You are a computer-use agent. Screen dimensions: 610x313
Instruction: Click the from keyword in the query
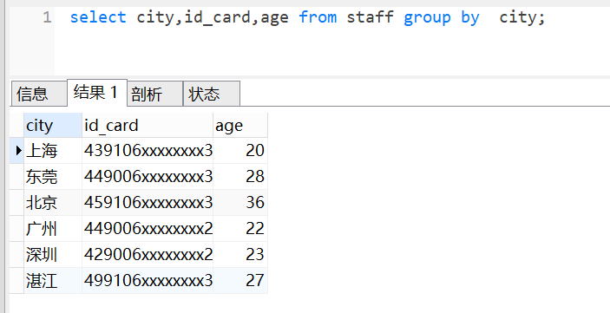click(x=318, y=17)
